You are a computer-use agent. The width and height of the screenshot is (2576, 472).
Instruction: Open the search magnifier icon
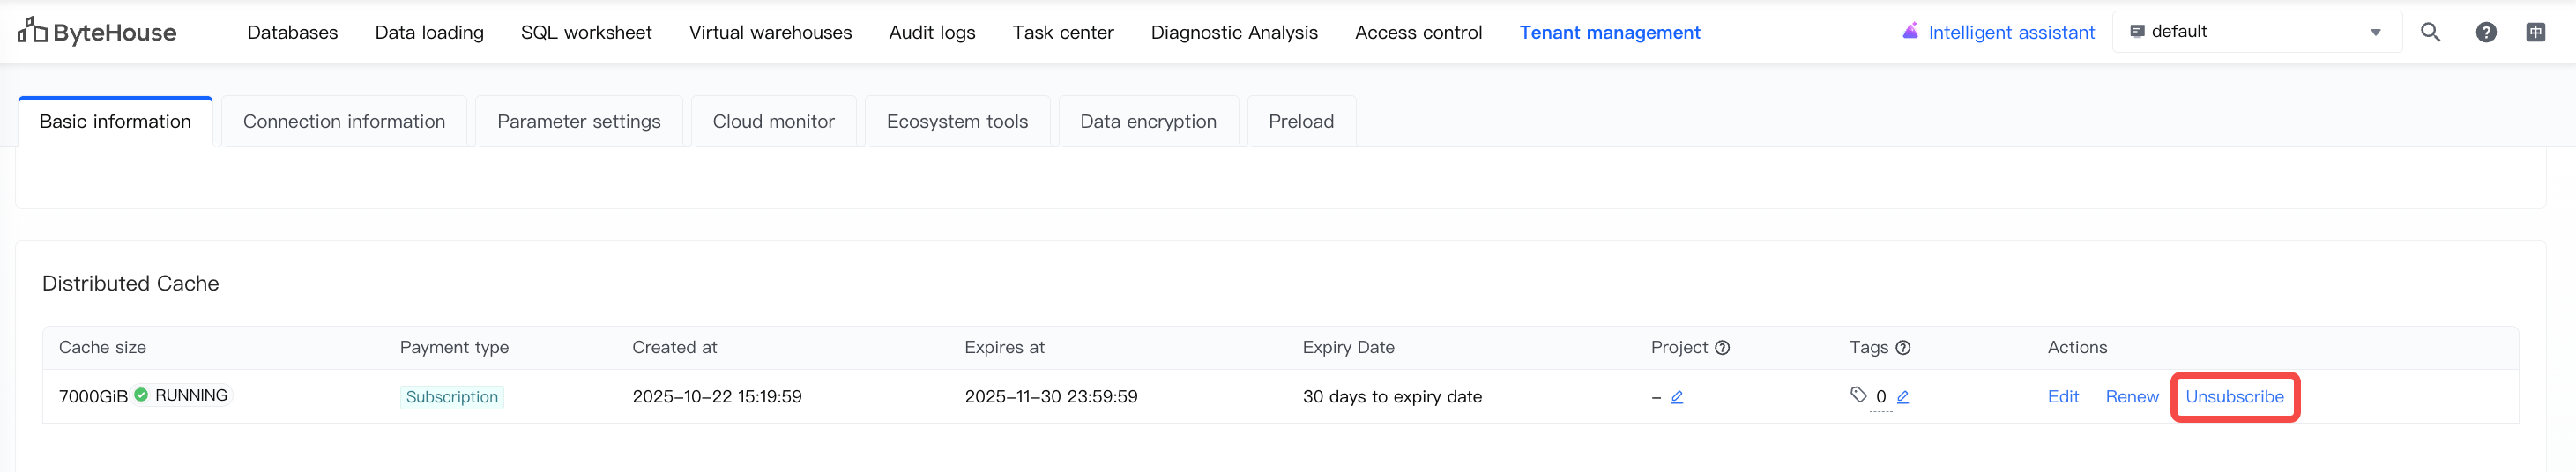pos(2430,32)
